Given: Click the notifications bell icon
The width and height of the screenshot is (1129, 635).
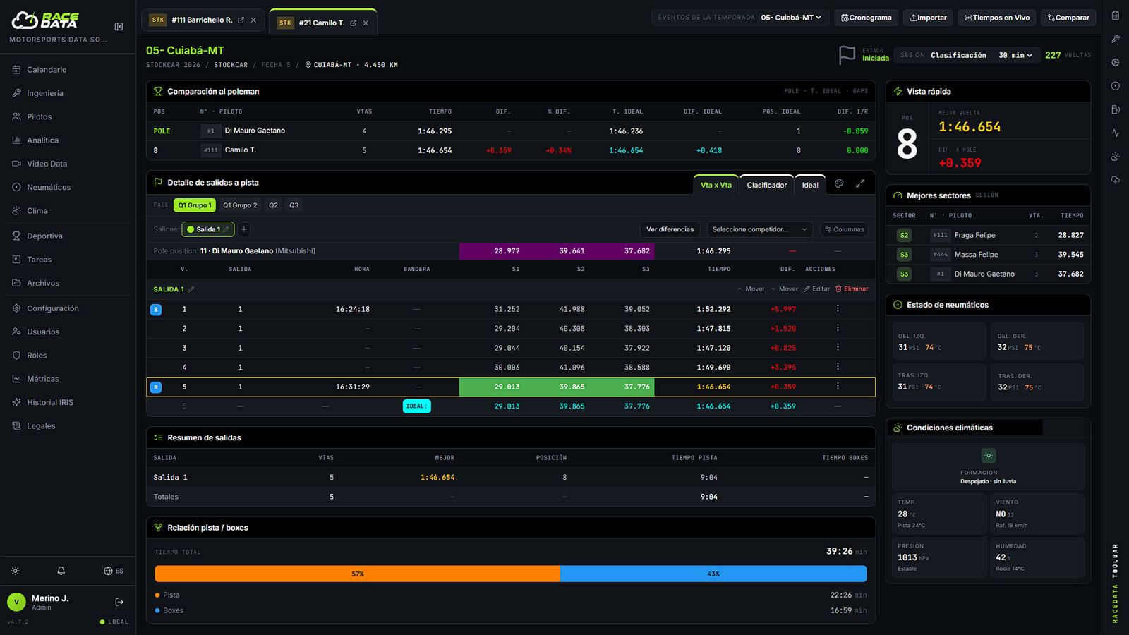Looking at the screenshot, I should (61, 571).
